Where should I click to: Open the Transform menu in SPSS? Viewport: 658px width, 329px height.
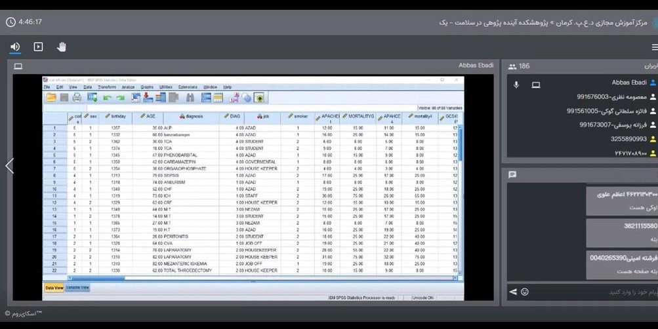tap(106, 87)
